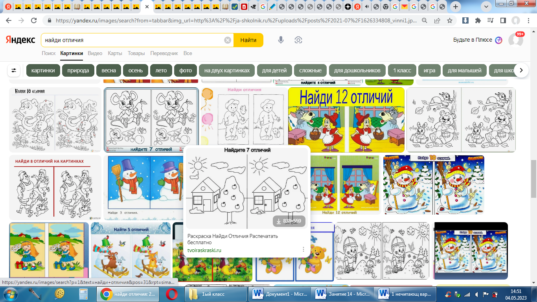Viewport: 537px width, 302px height.
Task: Expand the 'Все' services menu
Action: click(x=188, y=53)
